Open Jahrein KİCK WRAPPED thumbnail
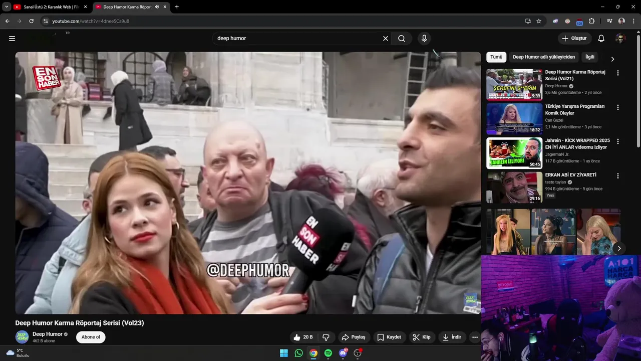The height and width of the screenshot is (361, 641). pyautogui.click(x=514, y=153)
